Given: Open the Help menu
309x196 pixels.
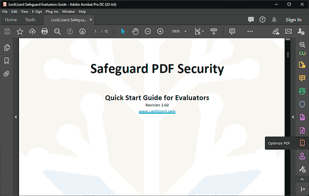Looking at the screenshot, I should [x=82, y=11].
